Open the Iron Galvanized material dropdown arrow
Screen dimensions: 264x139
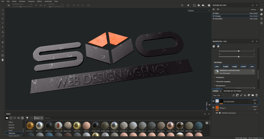point(253,73)
